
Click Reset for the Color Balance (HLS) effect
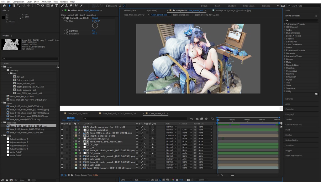pos(95,18)
